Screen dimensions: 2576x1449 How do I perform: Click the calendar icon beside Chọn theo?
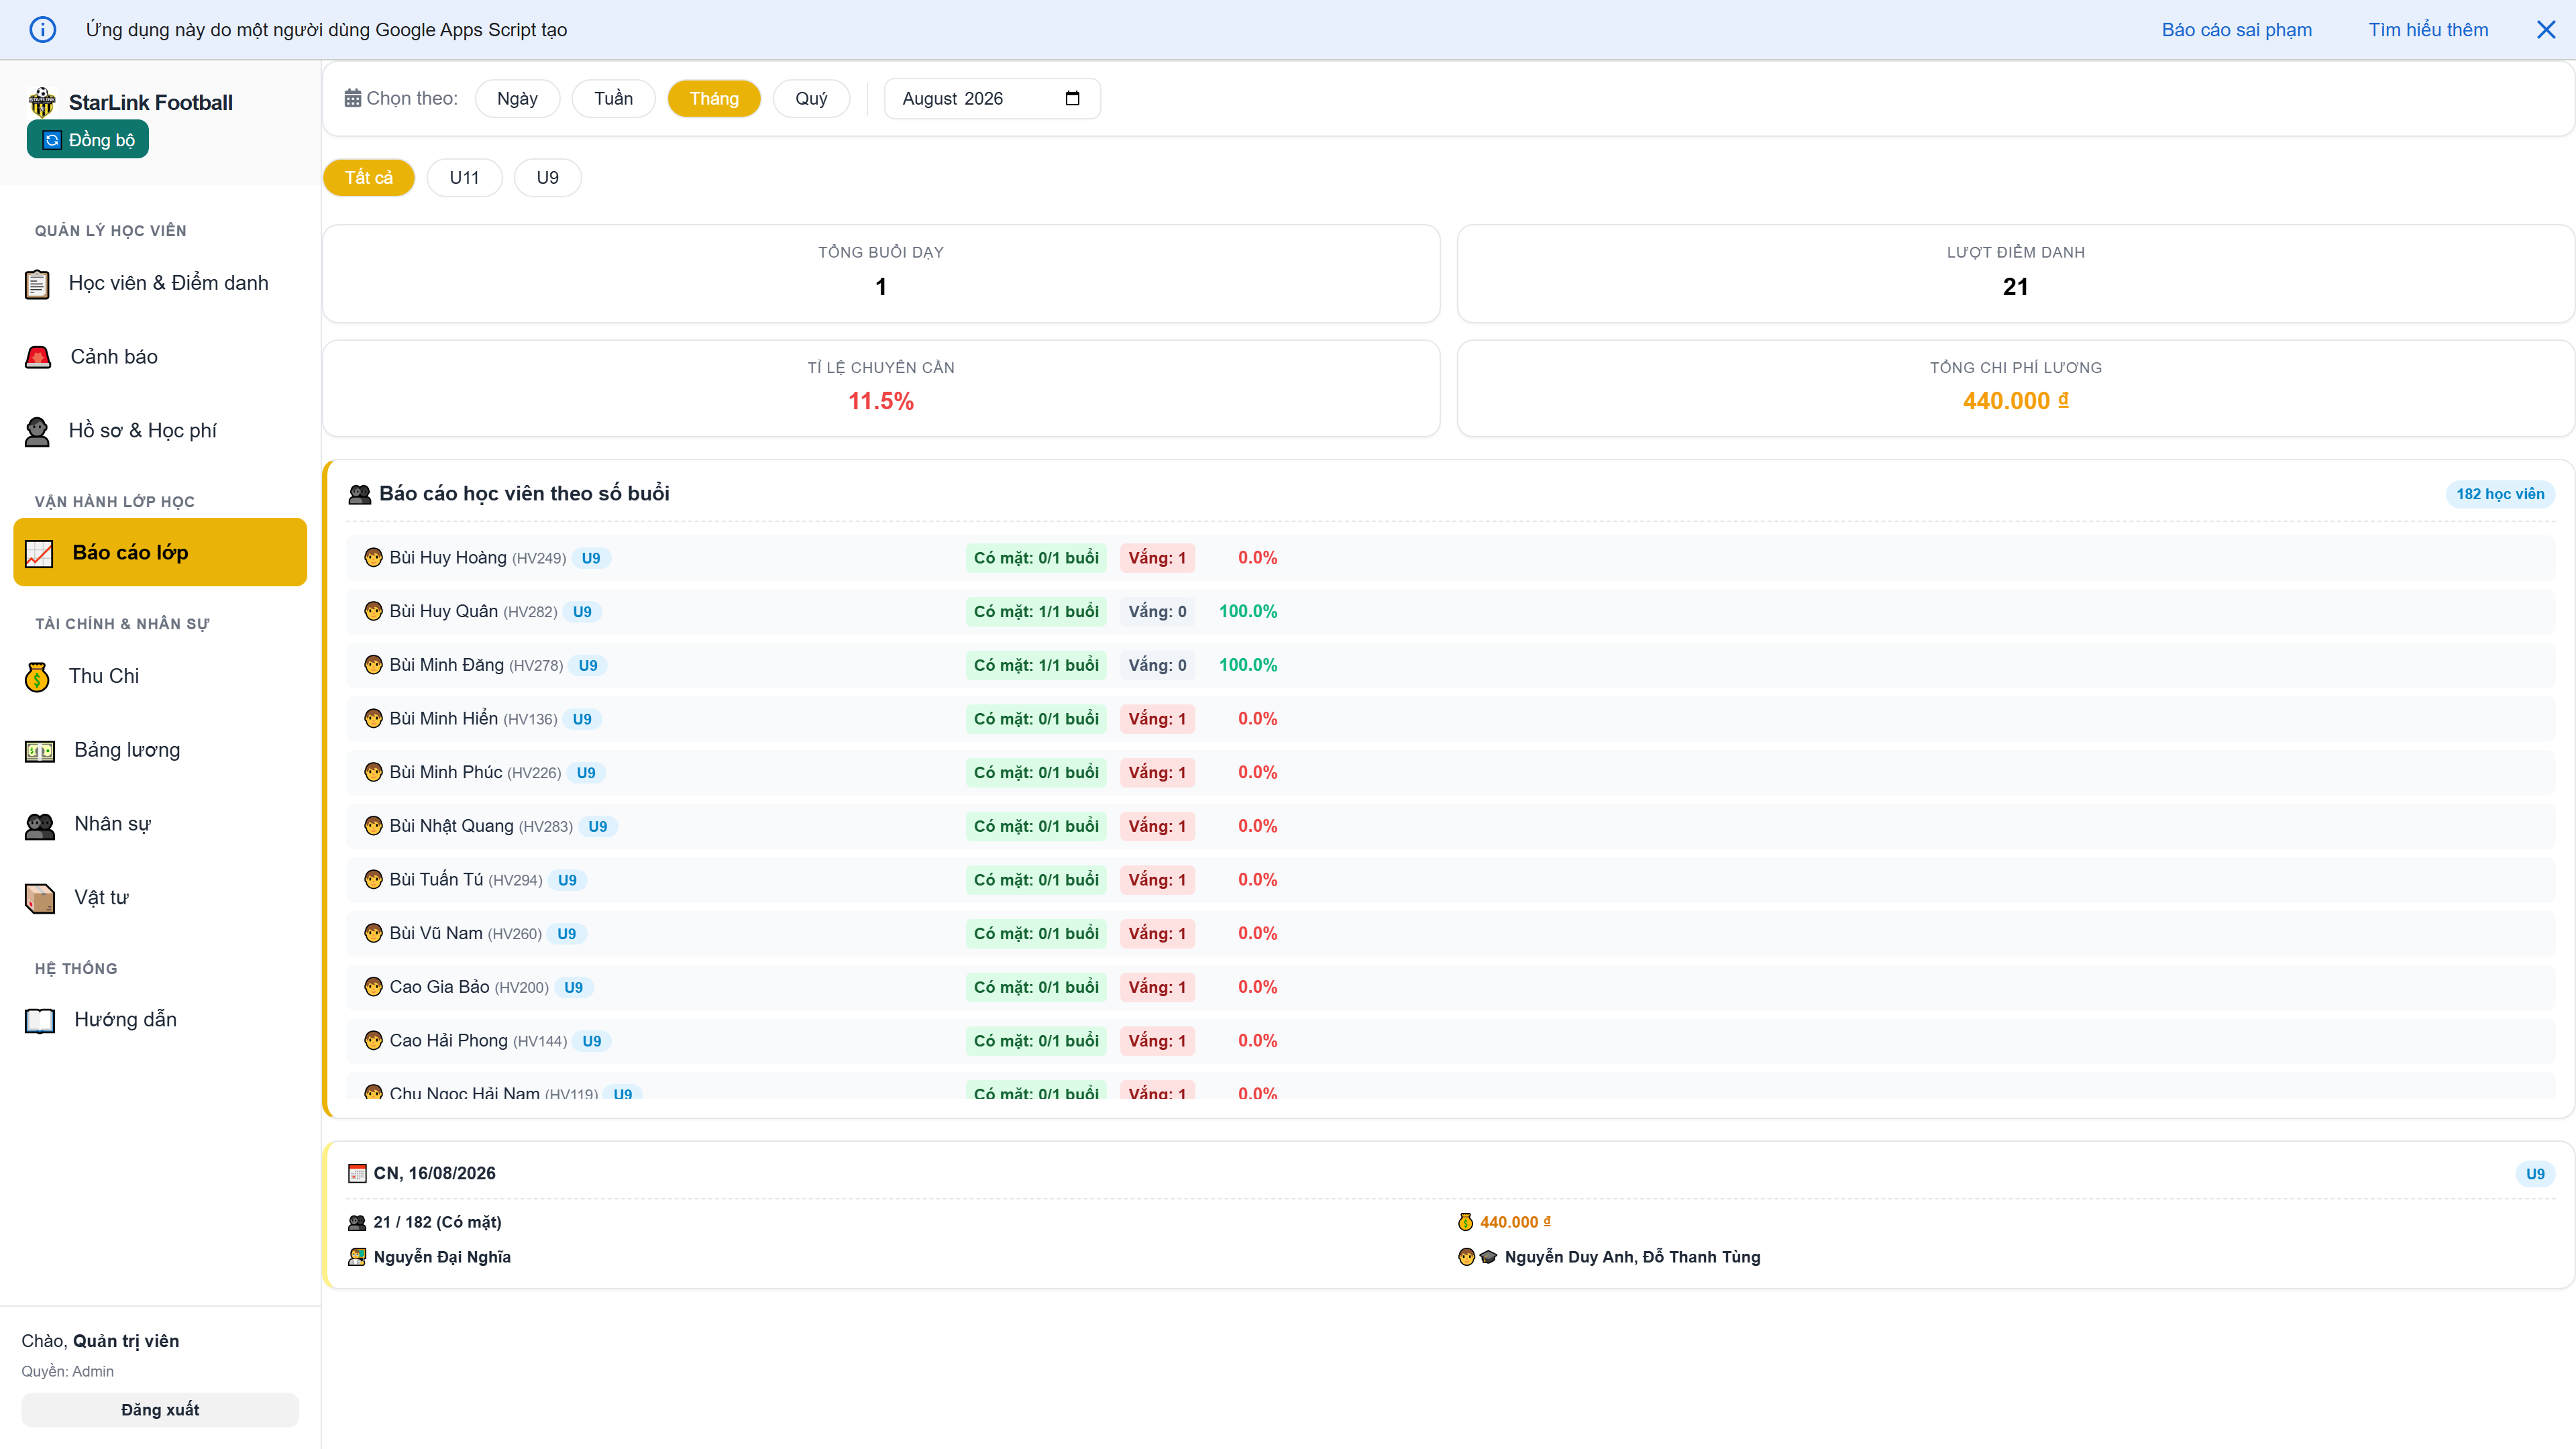[353, 98]
